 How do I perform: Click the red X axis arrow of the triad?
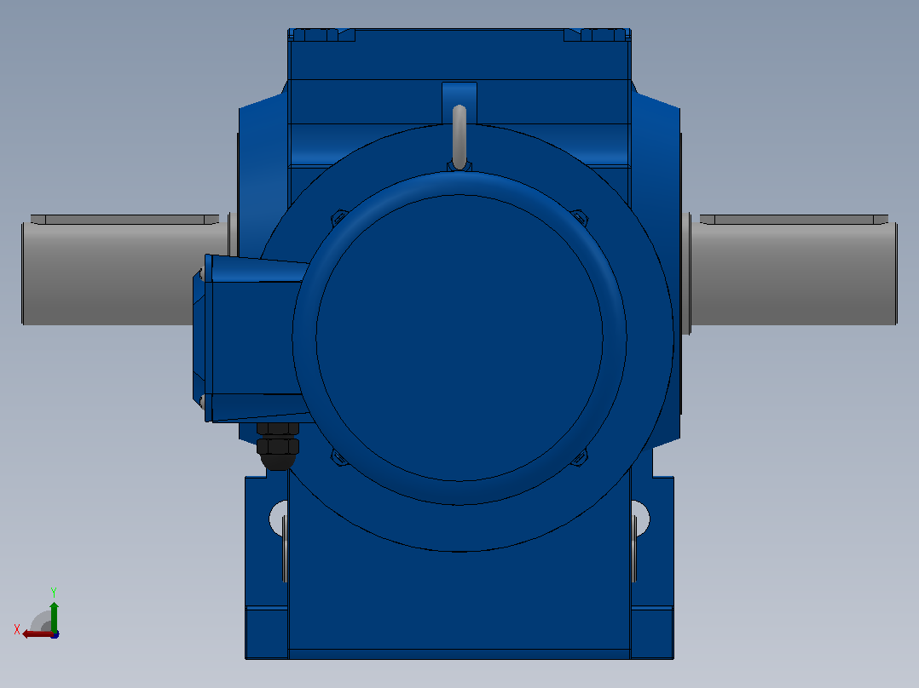click(37, 634)
